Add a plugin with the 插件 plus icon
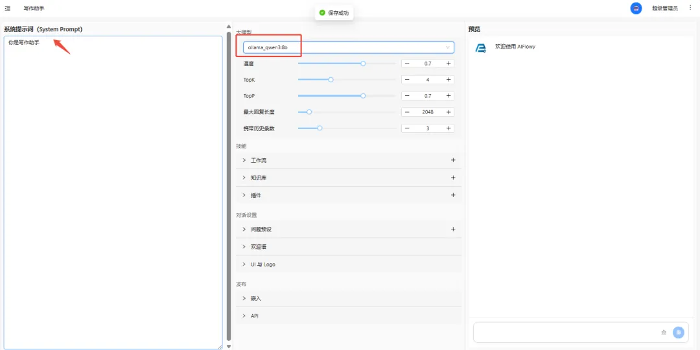The width and height of the screenshot is (700, 350). pyautogui.click(x=453, y=195)
